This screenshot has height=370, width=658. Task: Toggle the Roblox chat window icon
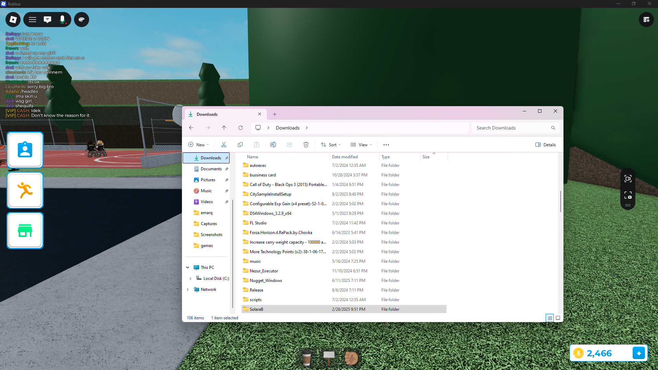[x=48, y=20]
